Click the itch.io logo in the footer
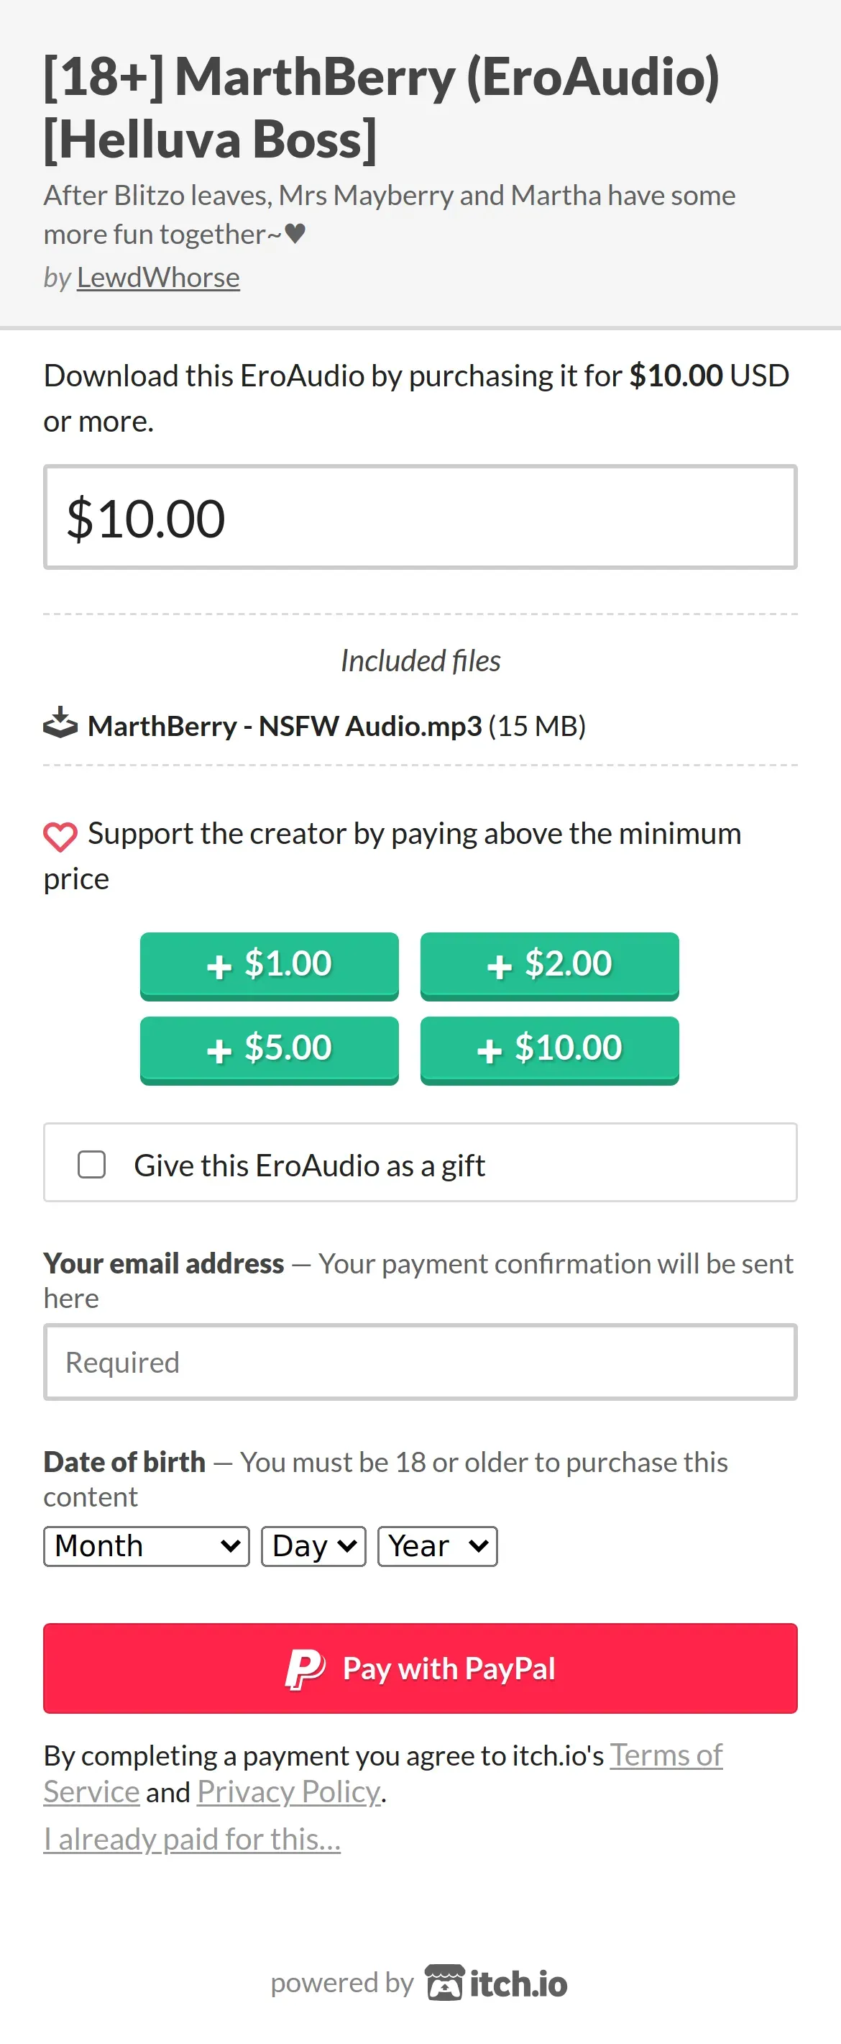Screen dimensions: 841x2044 point(497,1983)
